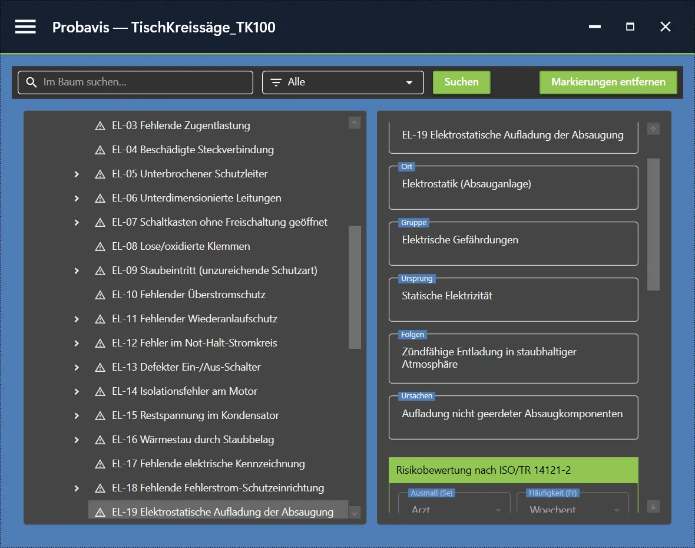Expand EL-09 Staubeintritt node
Viewport: 695px width, 548px height.
pyautogui.click(x=77, y=271)
